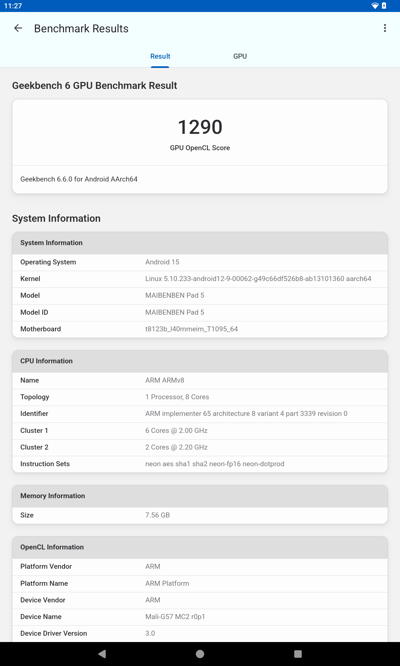400x666 pixels.
Task: Tap the Kernel row label
Action: point(30,279)
